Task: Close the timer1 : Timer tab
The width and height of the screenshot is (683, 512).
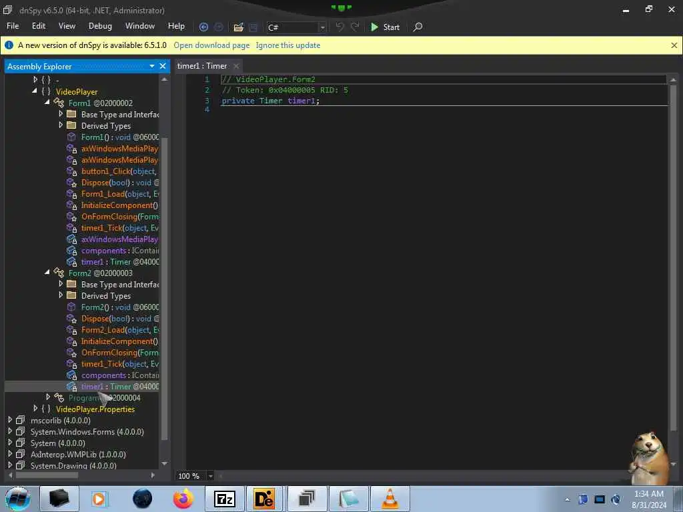Action: tap(236, 66)
